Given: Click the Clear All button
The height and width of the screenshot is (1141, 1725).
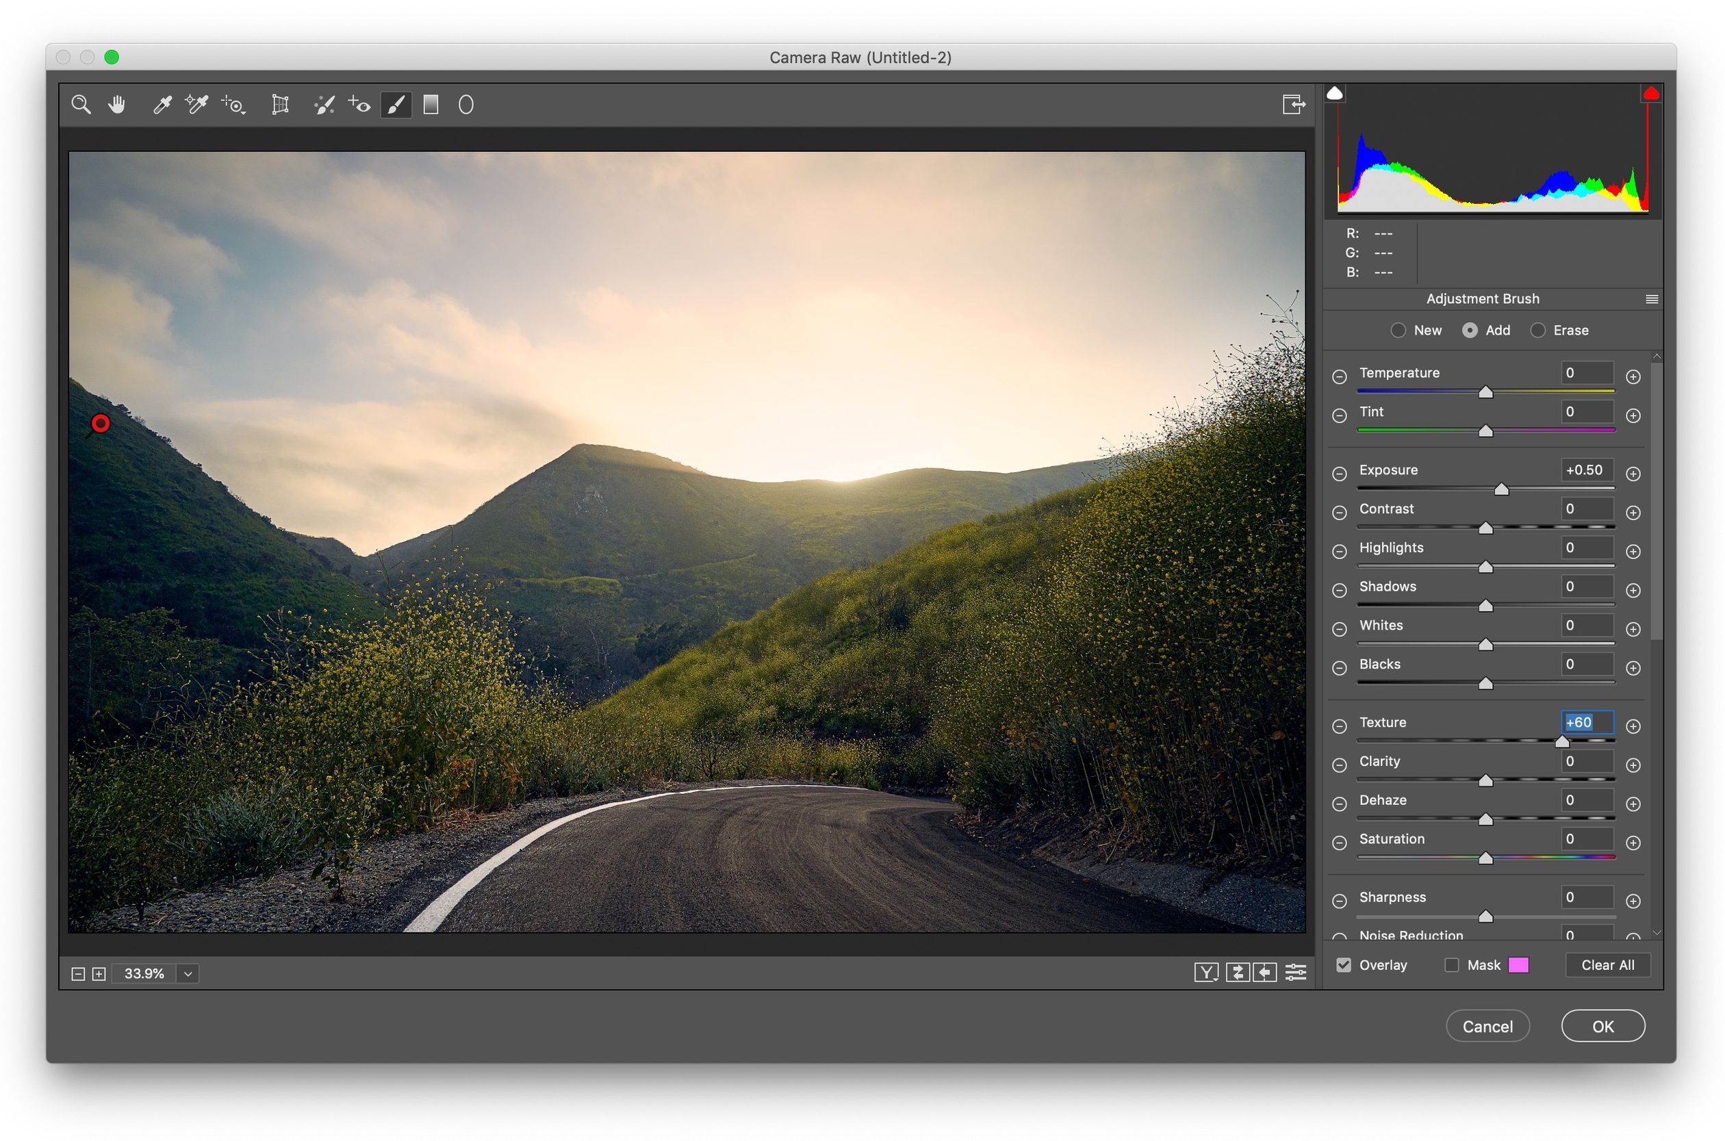Looking at the screenshot, I should coord(1607,964).
